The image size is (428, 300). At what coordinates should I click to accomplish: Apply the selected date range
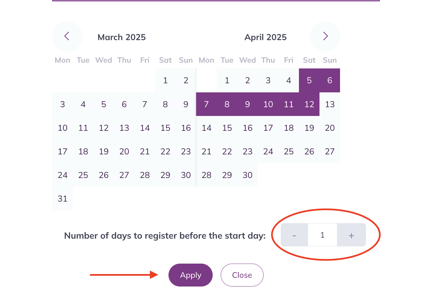(190, 275)
